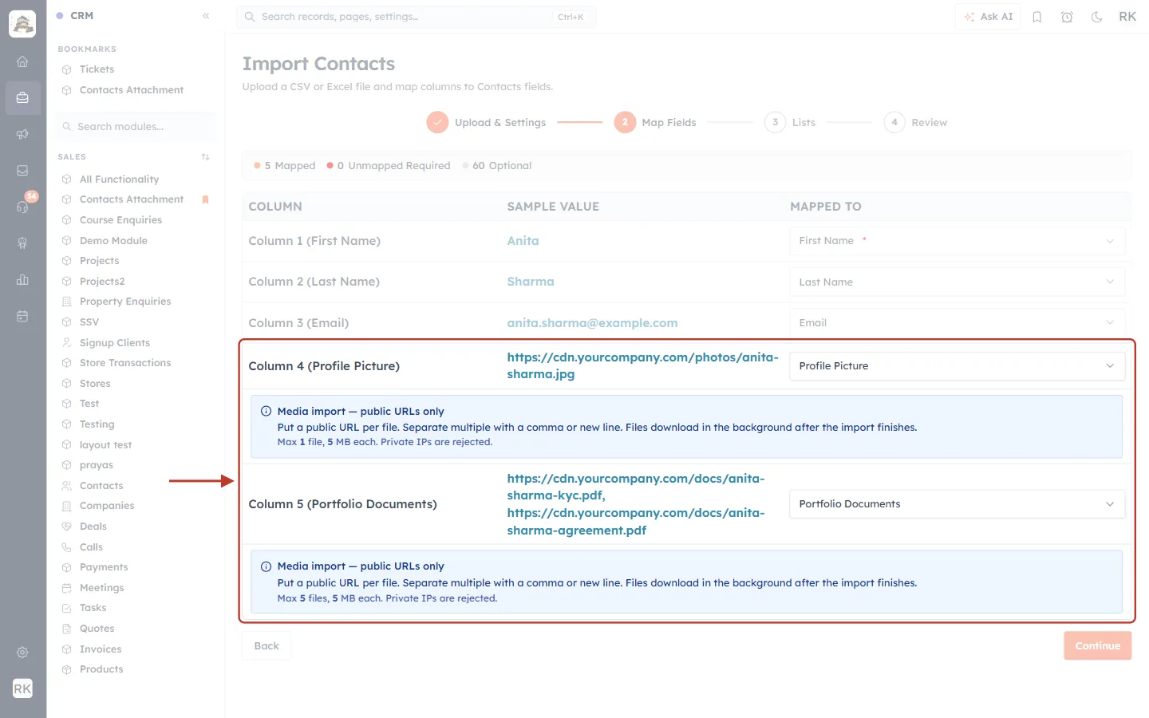Screen dimensions: 1149x718
Task: Open the home icon in left rail
Action: (x=22, y=61)
